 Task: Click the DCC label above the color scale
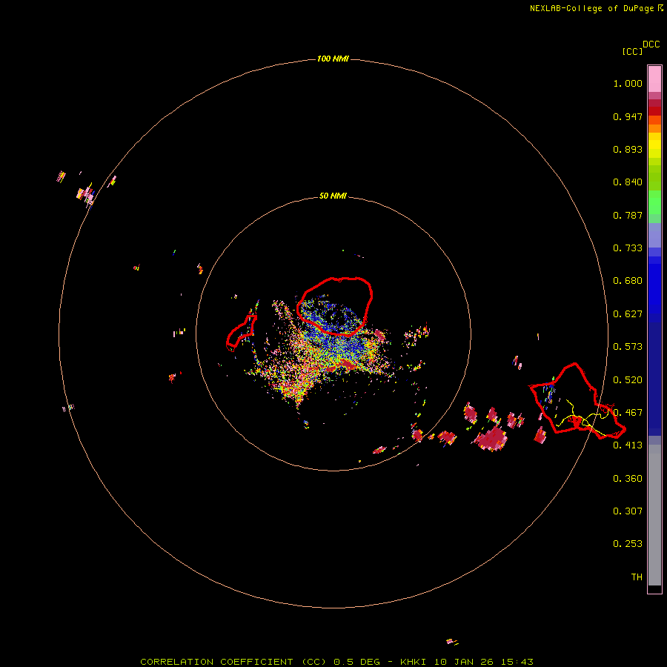651,44
